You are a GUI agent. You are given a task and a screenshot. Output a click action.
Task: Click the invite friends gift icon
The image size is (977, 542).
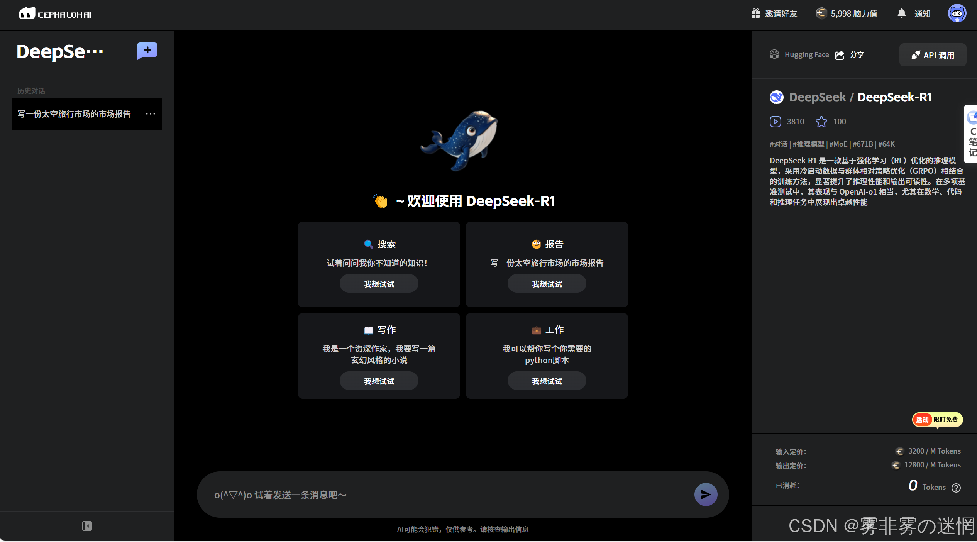[755, 14]
